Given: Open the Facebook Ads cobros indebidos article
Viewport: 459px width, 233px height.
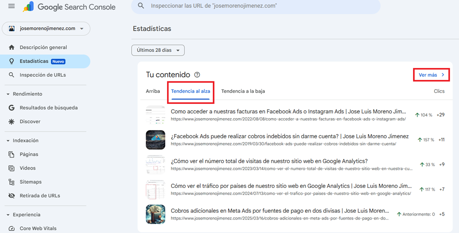Looking at the screenshot, I should (289, 136).
